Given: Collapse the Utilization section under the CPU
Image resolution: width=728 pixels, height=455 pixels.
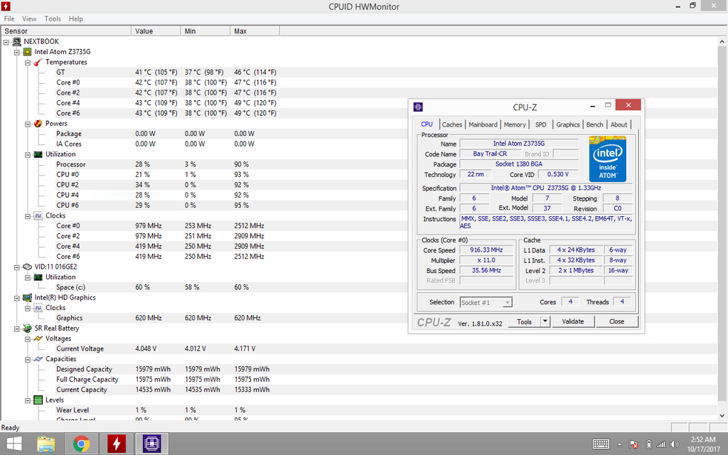Looking at the screenshot, I should 27,154.
